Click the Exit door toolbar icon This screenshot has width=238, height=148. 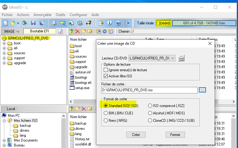pyautogui.click(x=127, y=23)
